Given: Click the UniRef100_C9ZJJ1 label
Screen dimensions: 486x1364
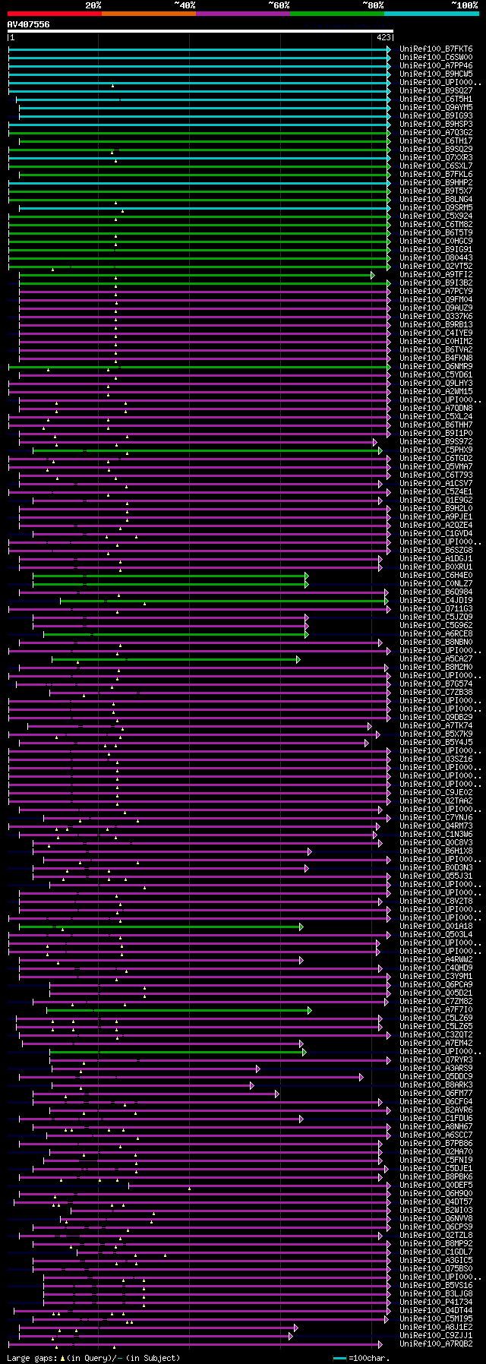Looking at the screenshot, I should click(x=436, y=1335).
